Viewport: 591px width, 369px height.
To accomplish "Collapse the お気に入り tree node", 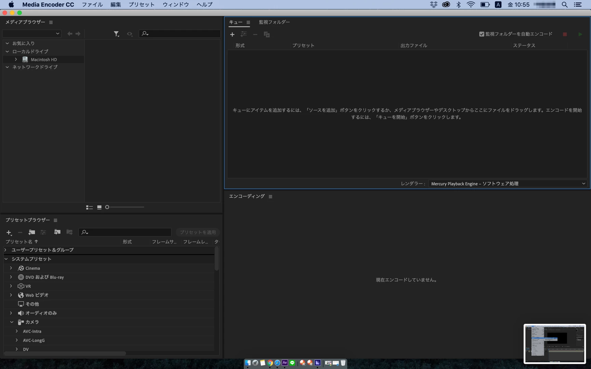I will tap(7, 43).
